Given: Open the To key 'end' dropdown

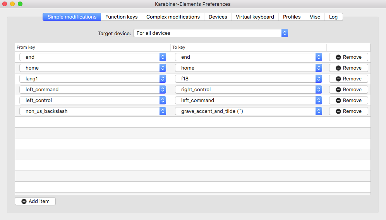Looking at the screenshot, I should tap(249, 57).
